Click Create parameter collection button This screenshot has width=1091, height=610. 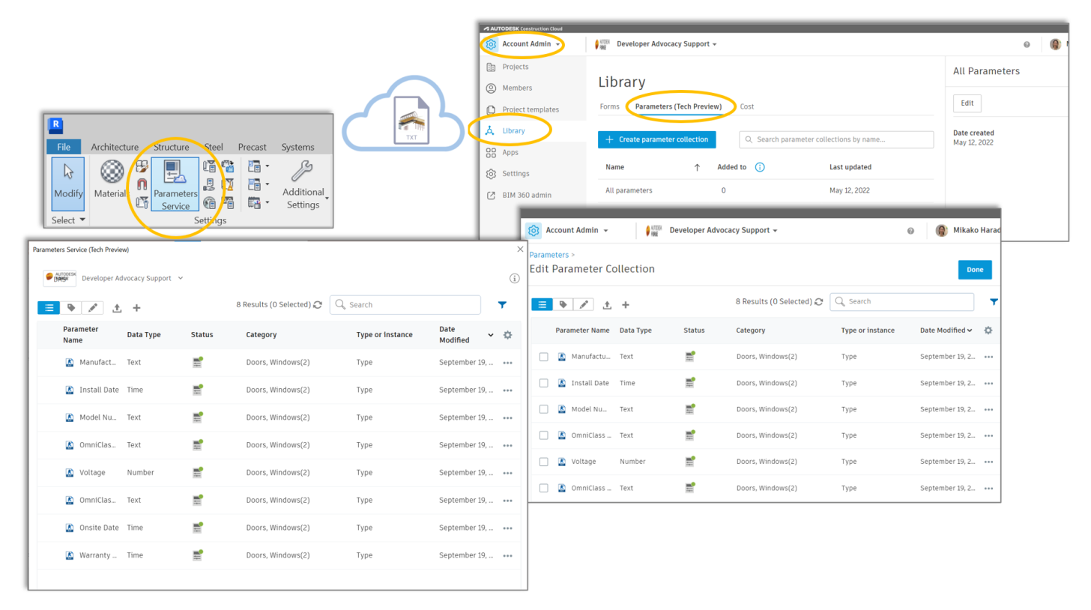coord(656,139)
